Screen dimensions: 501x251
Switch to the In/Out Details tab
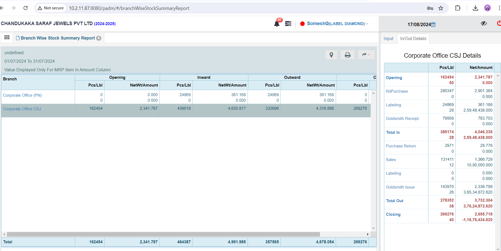click(413, 38)
